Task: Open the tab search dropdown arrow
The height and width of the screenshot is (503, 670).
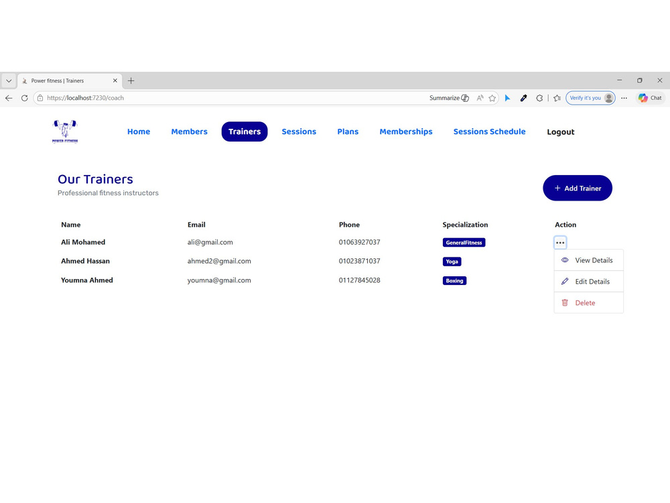Action: tap(9, 80)
